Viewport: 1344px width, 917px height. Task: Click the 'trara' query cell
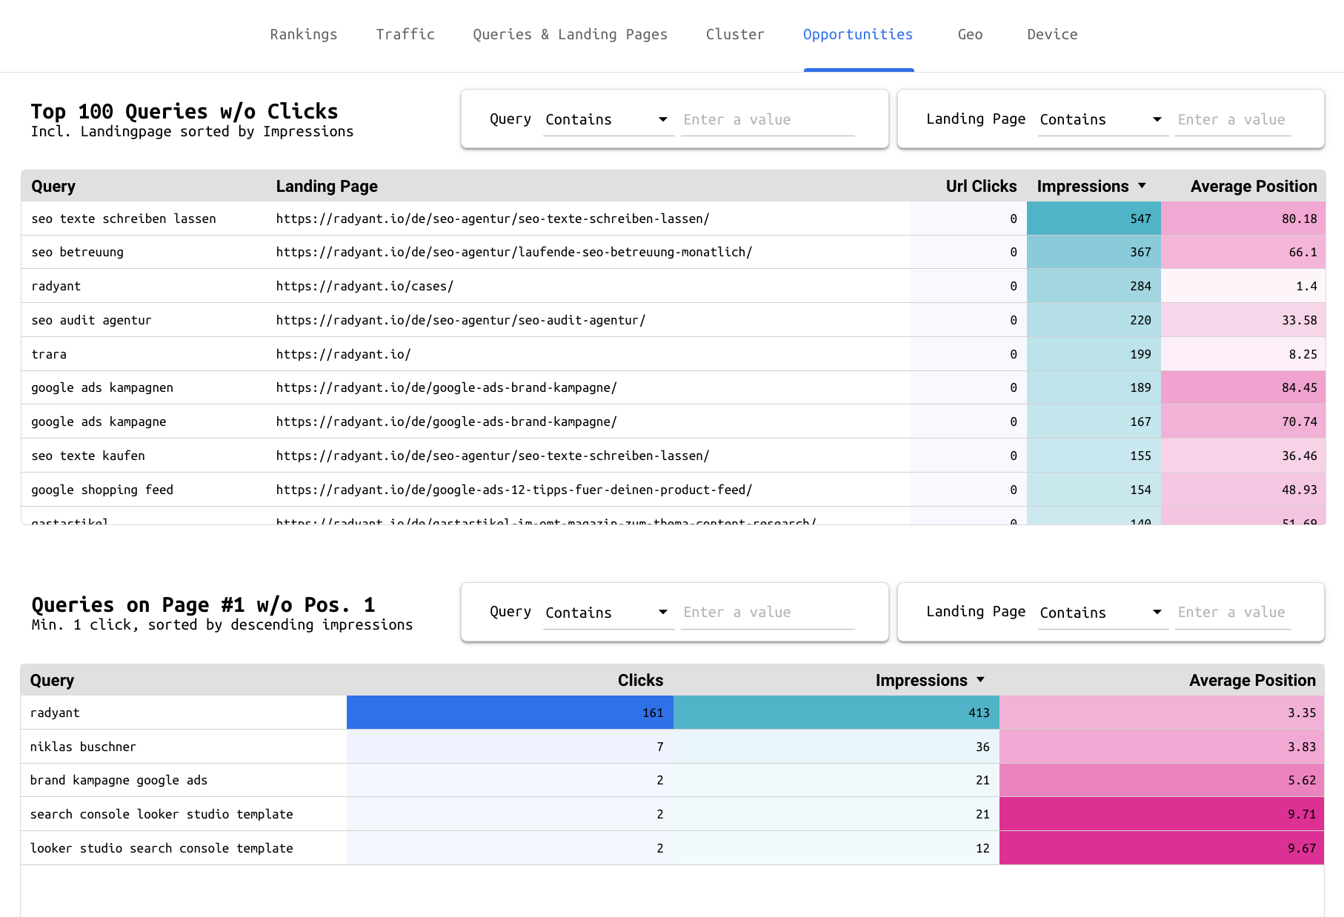[x=49, y=354]
